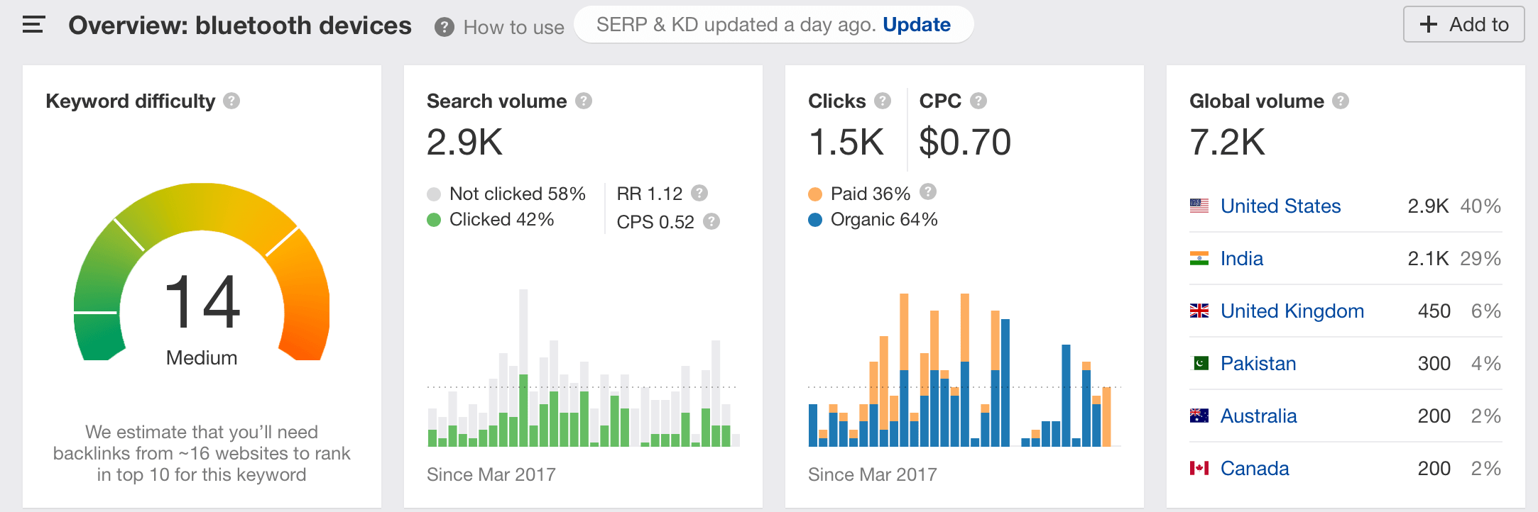
Task: Click the Update SERP link
Action: [916, 25]
